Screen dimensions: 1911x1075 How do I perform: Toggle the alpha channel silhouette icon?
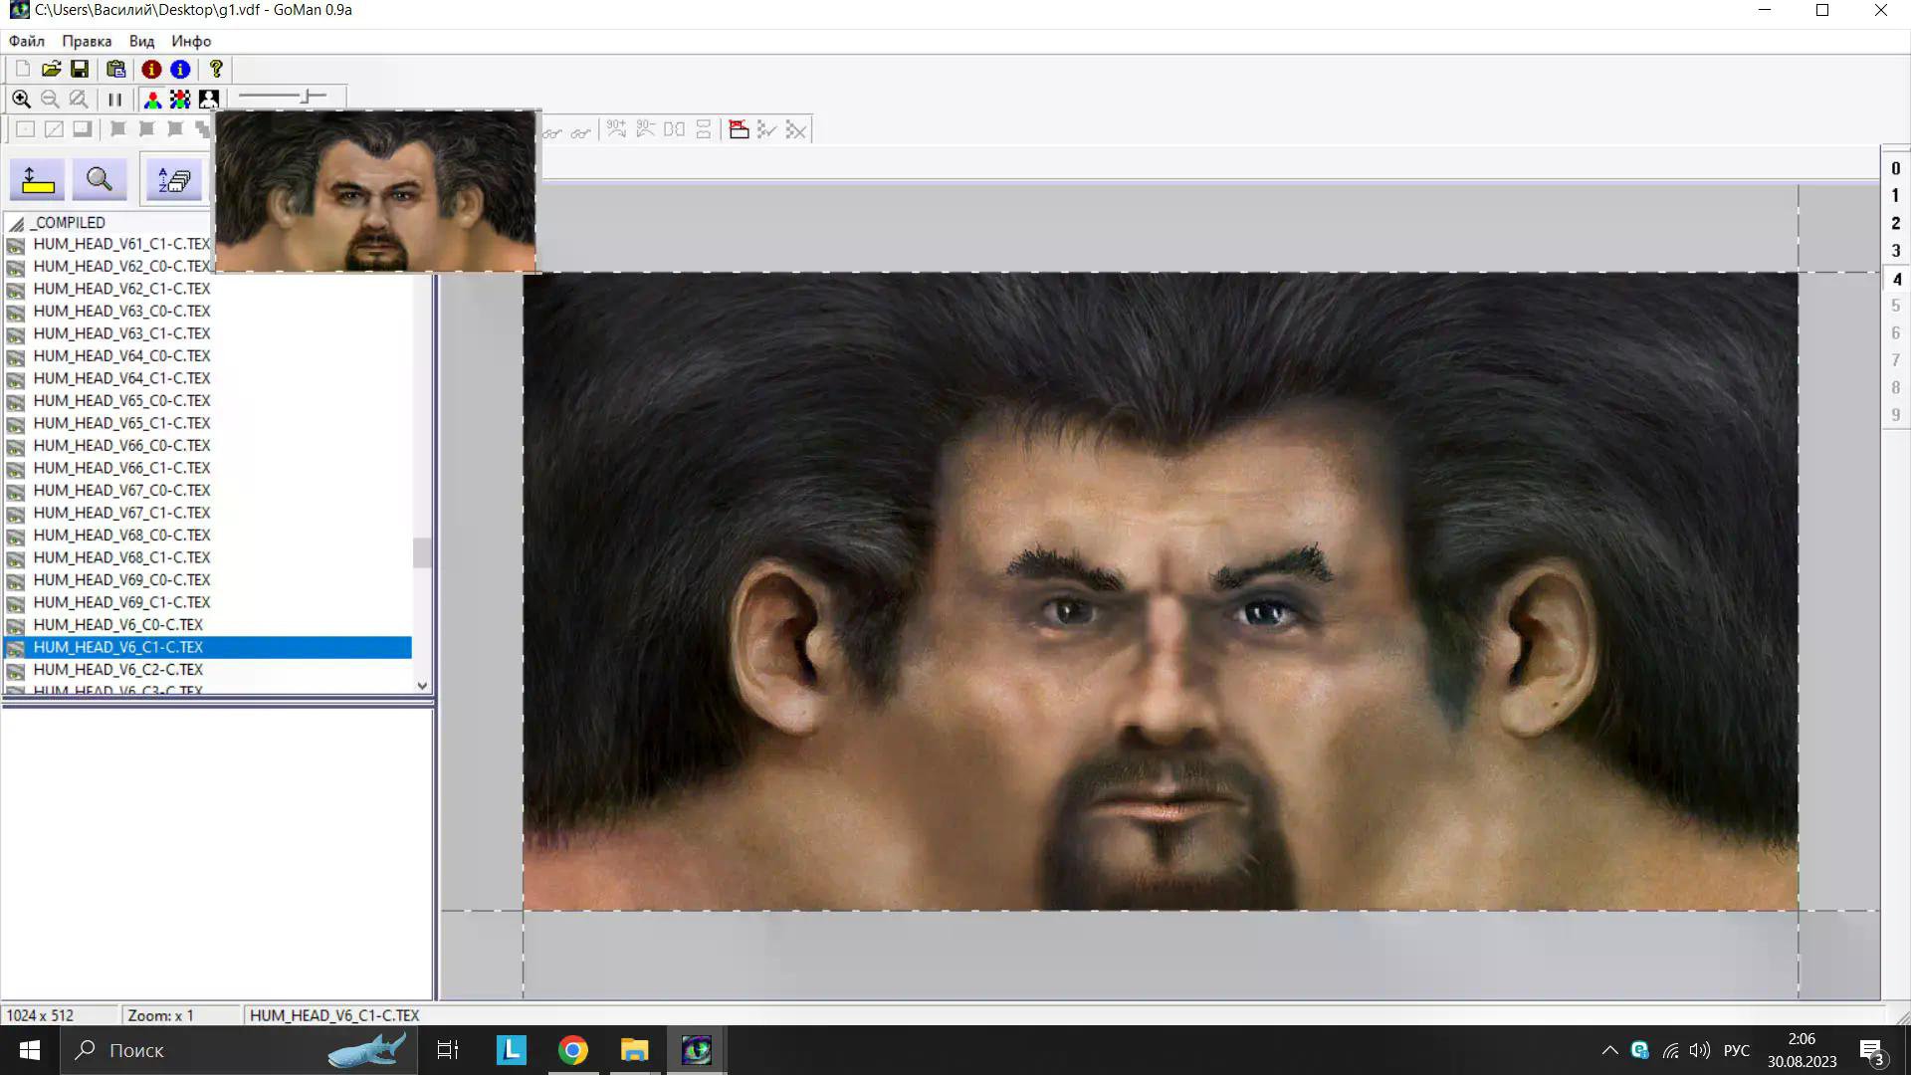(209, 99)
